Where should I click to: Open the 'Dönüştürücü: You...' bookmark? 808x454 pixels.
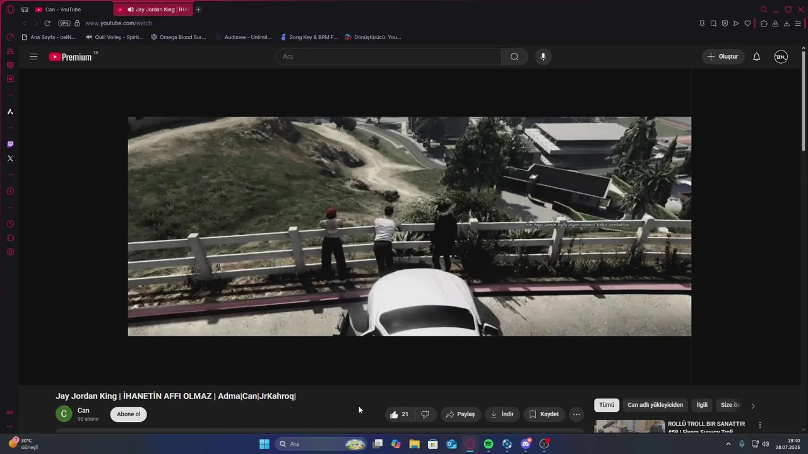(x=373, y=37)
